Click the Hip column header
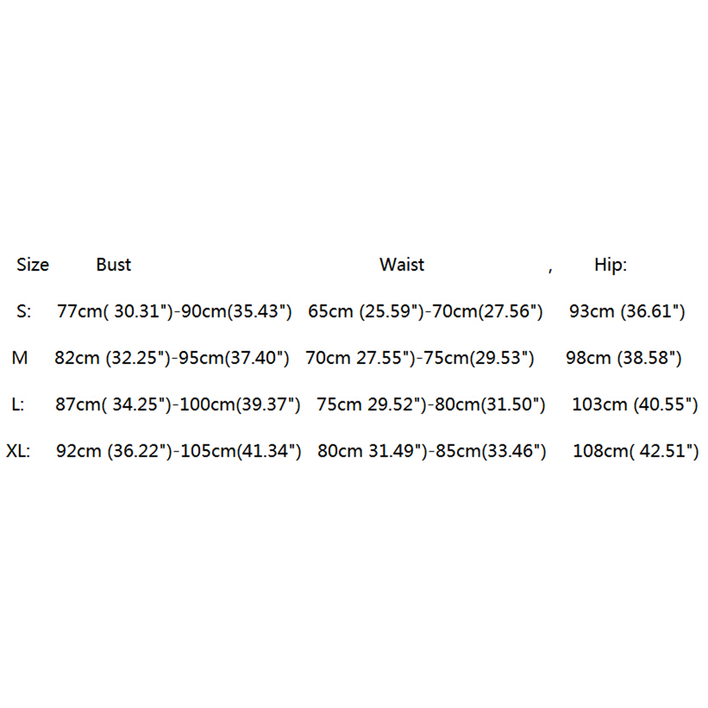The width and height of the screenshot is (708, 708). point(610,265)
